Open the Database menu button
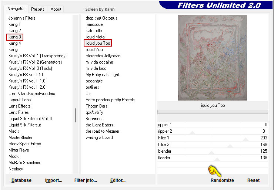This screenshot has height=190, width=274. coord(21,180)
